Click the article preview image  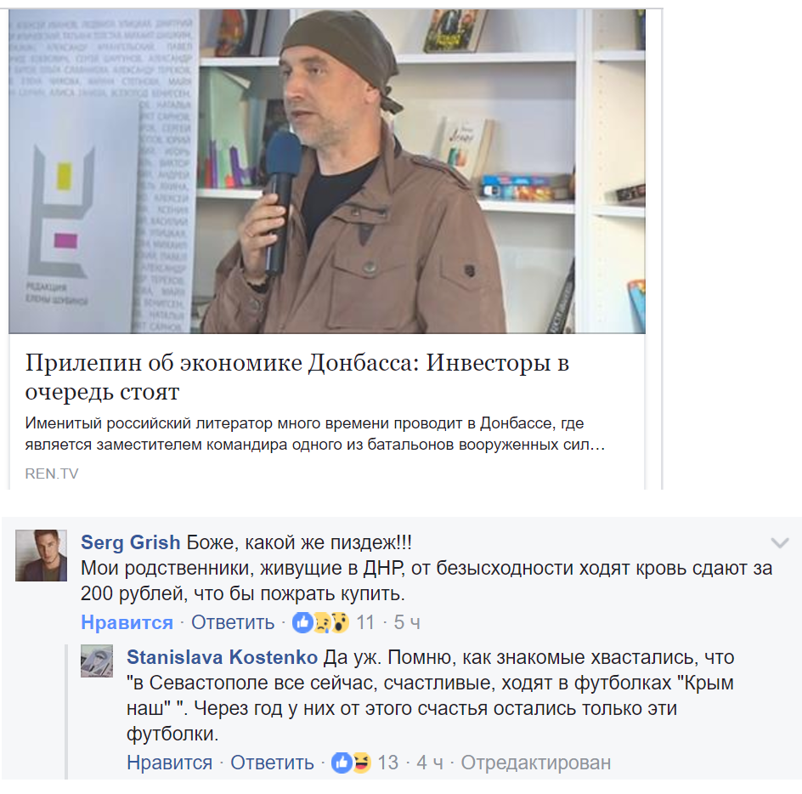pos(327,172)
